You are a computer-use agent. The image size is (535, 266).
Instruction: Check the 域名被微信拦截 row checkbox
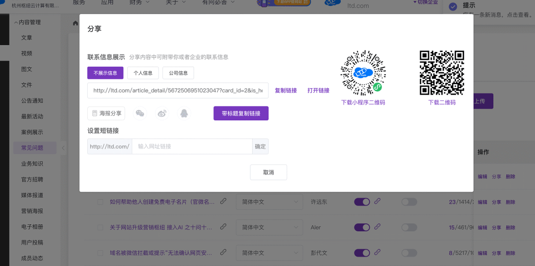pyautogui.click(x=100, y=253)
